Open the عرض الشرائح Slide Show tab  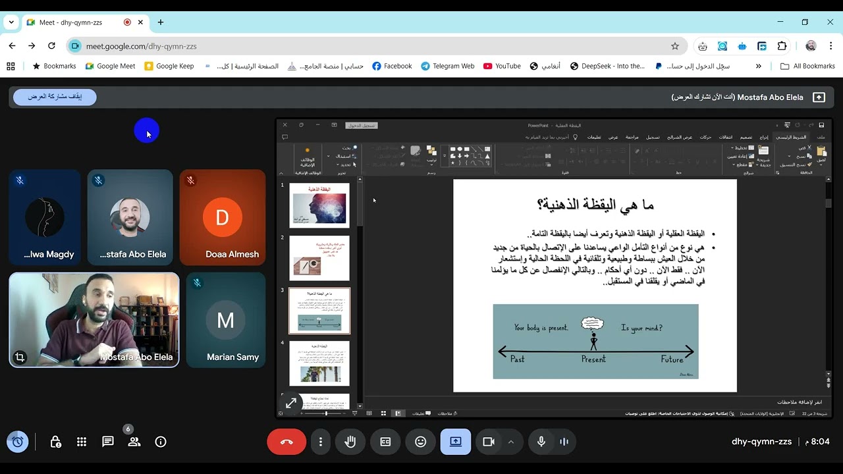pos(680,137)
